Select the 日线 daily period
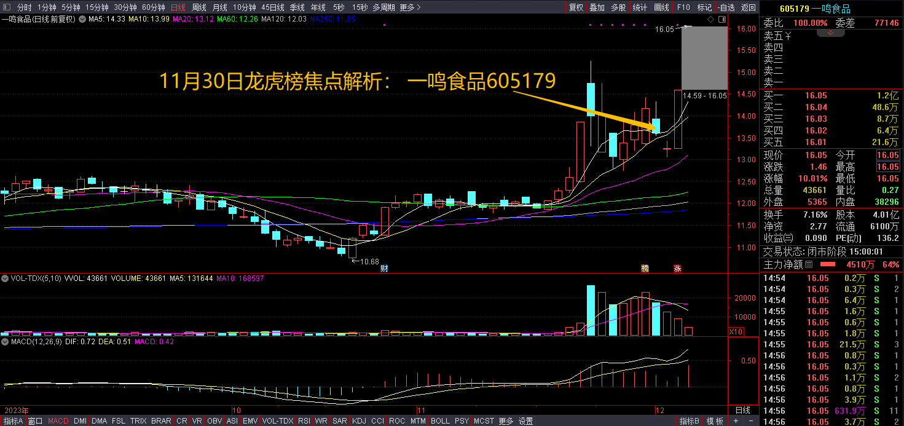 pyautogui.click(x=178, y=7)
